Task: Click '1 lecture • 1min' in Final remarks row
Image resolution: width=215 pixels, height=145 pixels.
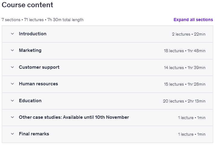Action: tap(192, 134)
